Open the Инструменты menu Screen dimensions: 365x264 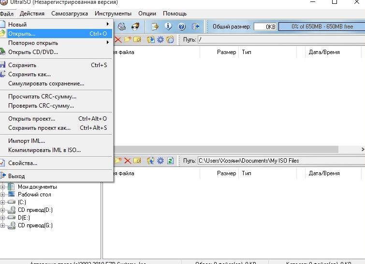click(x=113, y=14)
